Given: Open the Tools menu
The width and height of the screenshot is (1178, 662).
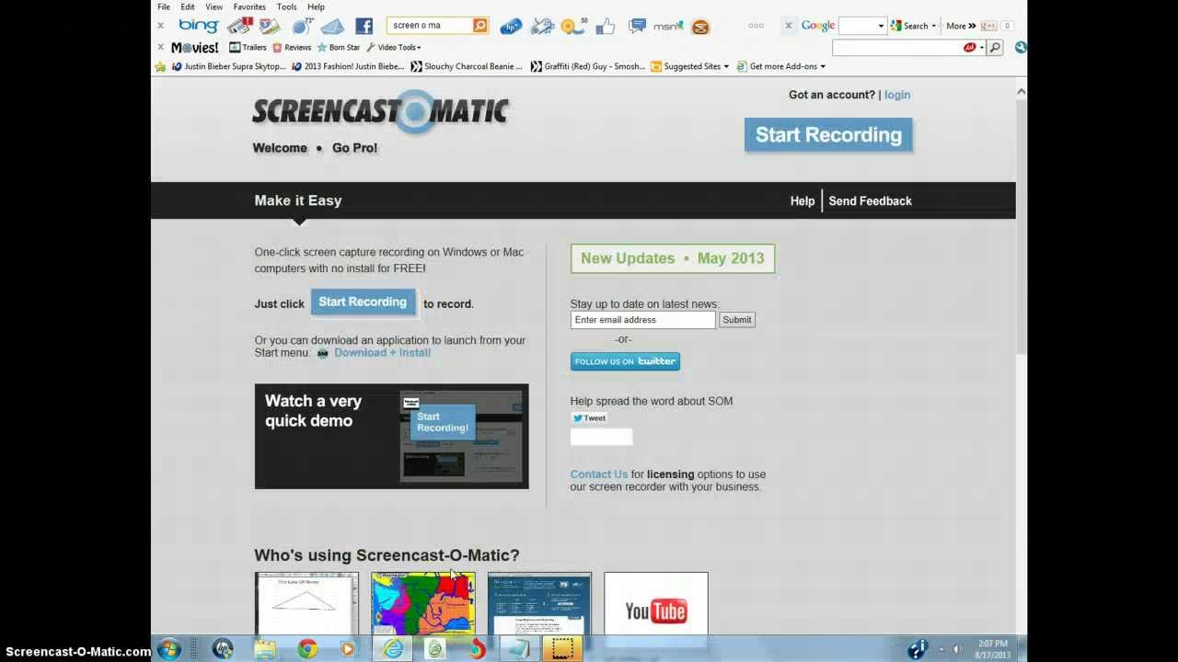Looking at the screenshot, I should click(x=287, y=6).
